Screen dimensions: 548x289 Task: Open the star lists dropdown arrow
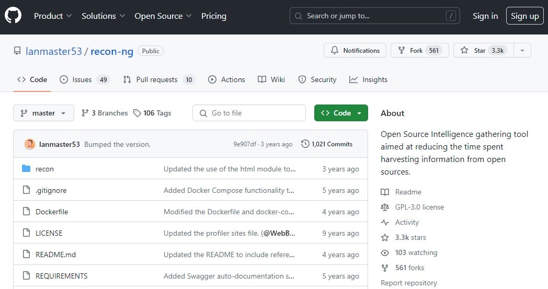tap(522, 50)
